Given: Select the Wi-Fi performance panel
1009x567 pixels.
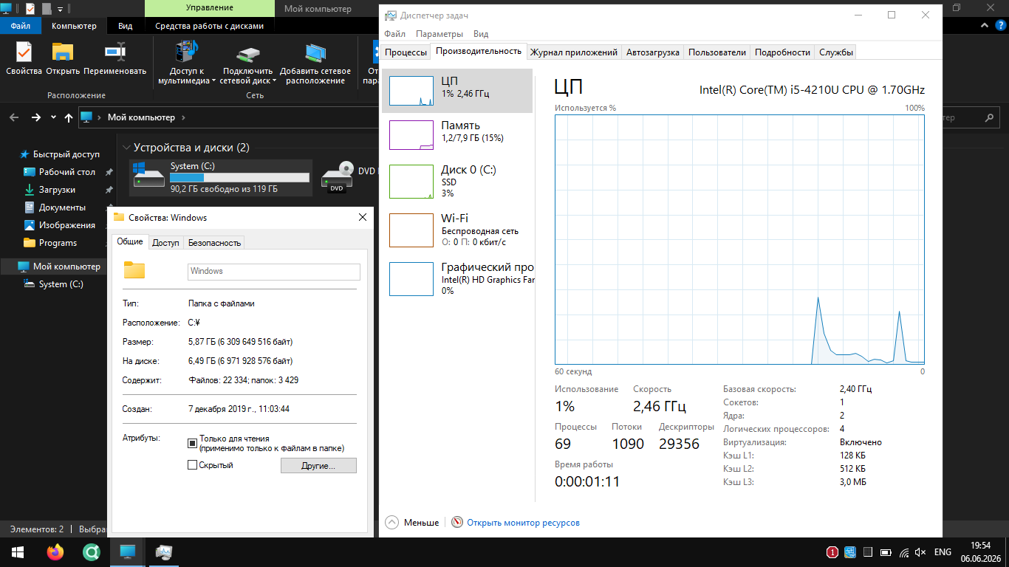Looking at the screenshot, I should click(457, 230).
